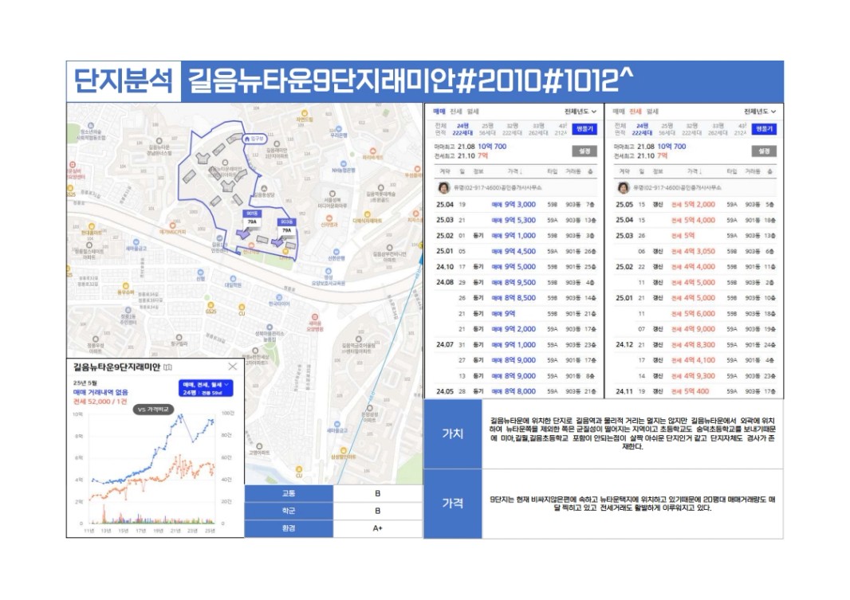The width and height of the screenshot is (850, 600).
Task: Click blue button beside sizes in 매매 panel
Action: click(584, 129)
